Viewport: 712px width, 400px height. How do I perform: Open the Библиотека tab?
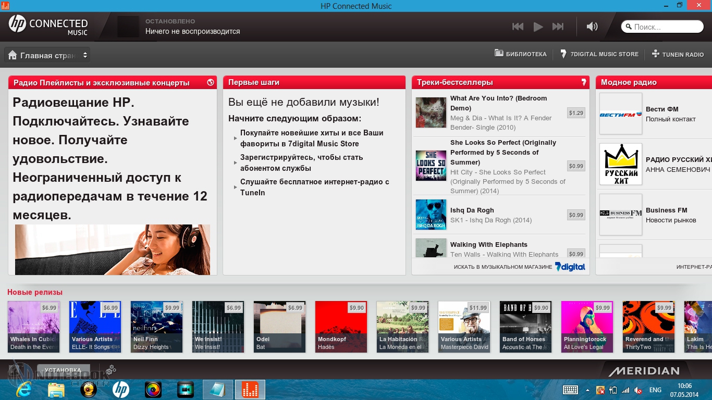click(521, 54)
